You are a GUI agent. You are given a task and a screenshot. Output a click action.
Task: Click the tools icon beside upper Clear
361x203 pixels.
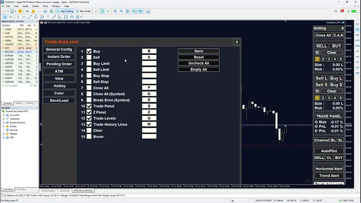point(317,53)
